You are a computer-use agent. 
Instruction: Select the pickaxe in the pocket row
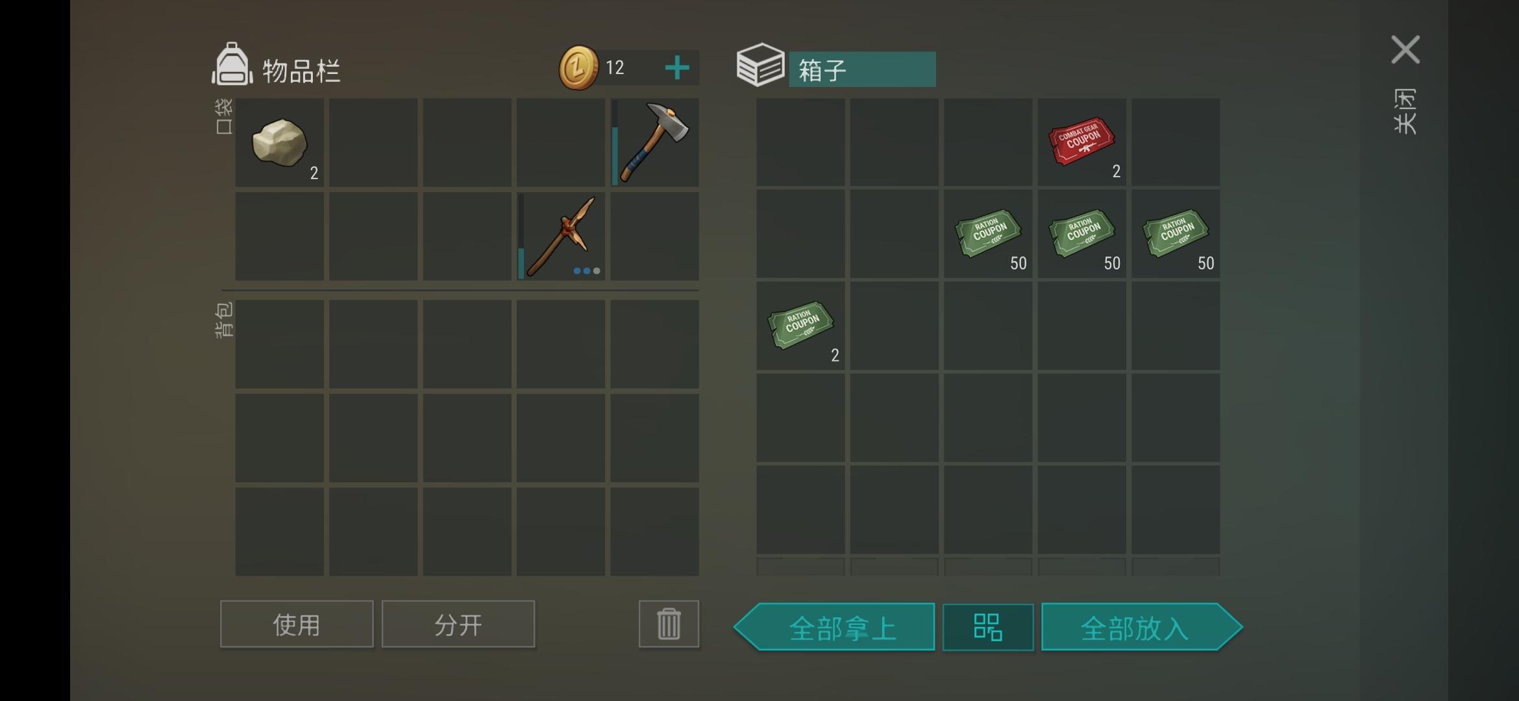pos(561,236)
